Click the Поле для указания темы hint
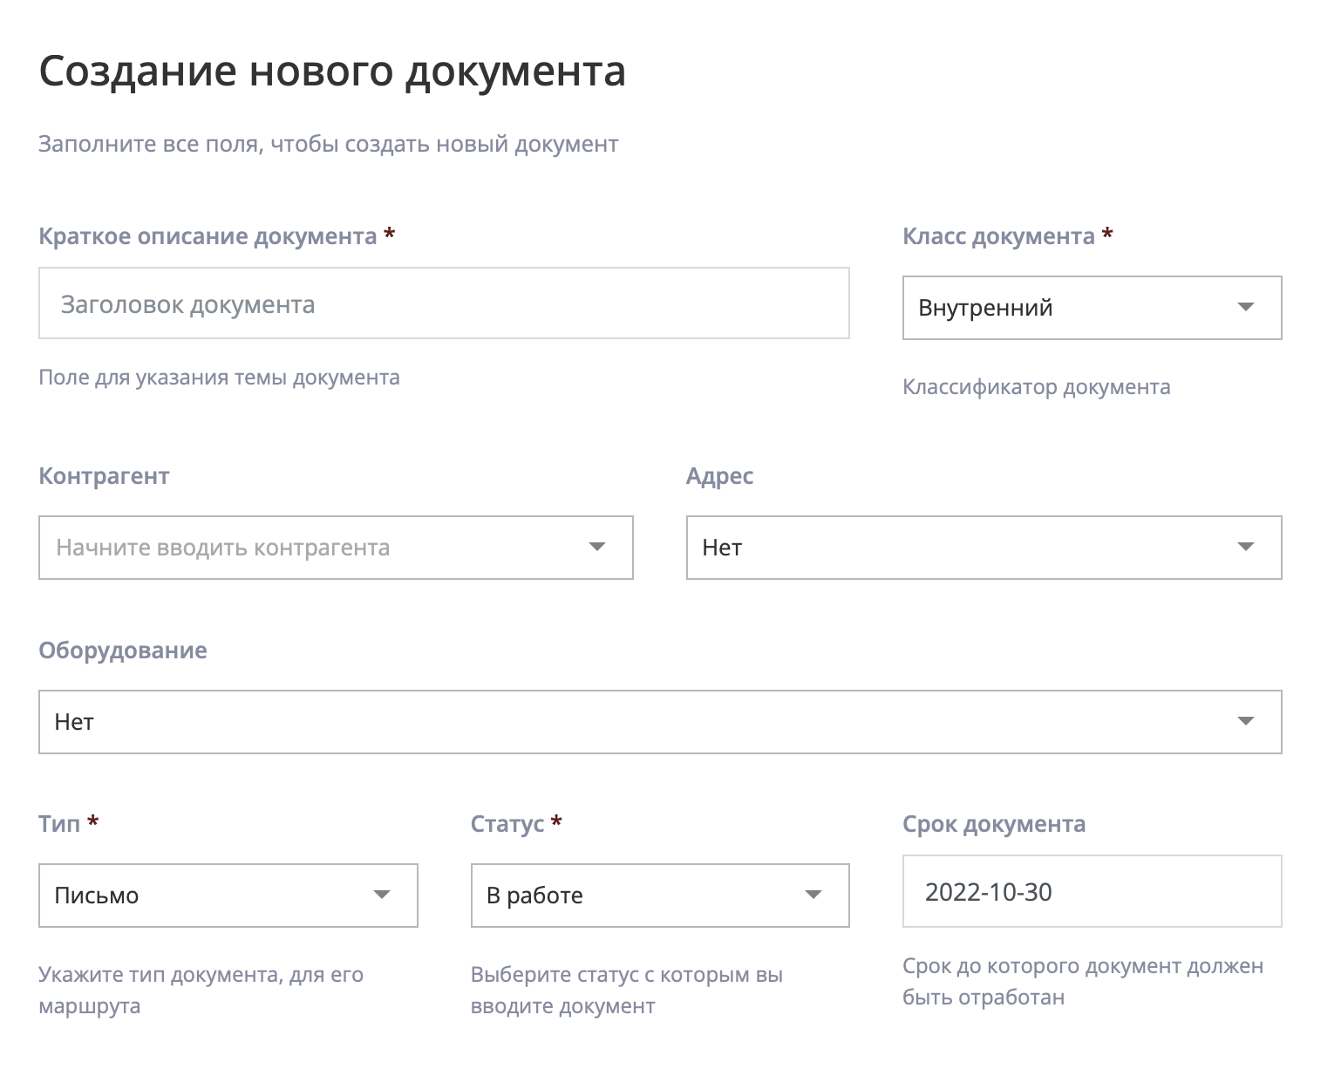Image resolution: width=1341 pixels, height=1076 pixels. click(219, 378)
